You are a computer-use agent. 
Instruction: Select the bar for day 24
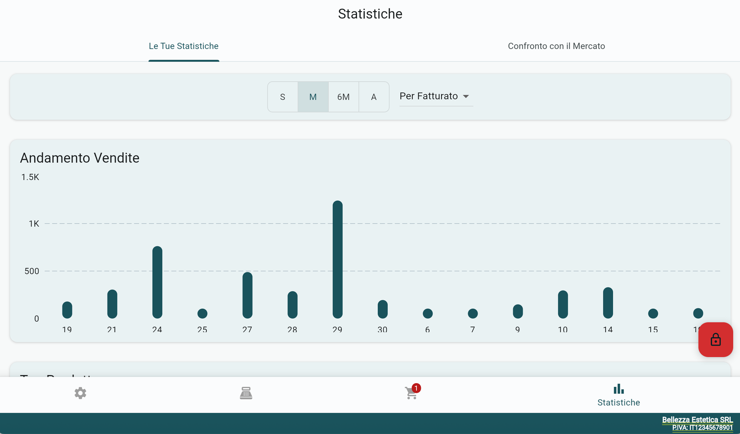tap(157, 282)
